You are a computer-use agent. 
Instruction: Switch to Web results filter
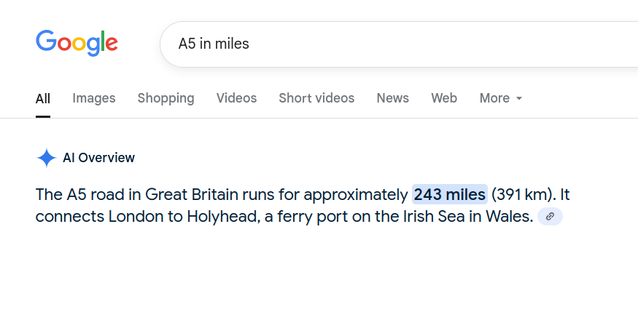[444, 98]
